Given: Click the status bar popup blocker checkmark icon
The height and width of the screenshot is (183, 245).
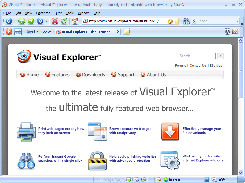Looking at the screenshot, I should tap(129, 180).
